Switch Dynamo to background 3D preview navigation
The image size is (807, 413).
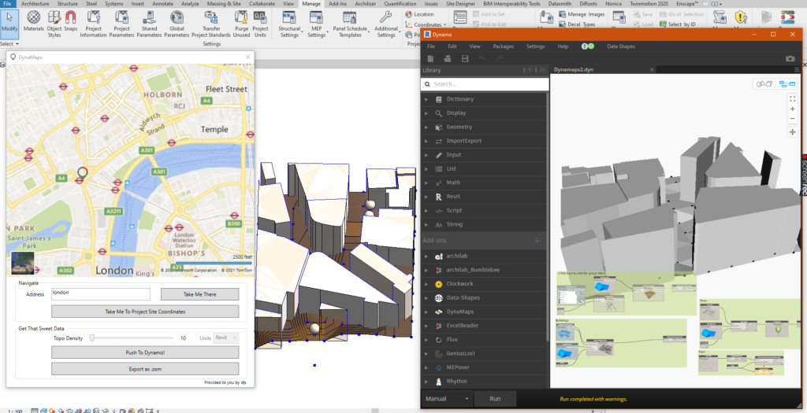click(764, 83)
